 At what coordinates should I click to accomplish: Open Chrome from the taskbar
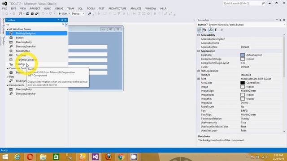click(x=121, y=157)
